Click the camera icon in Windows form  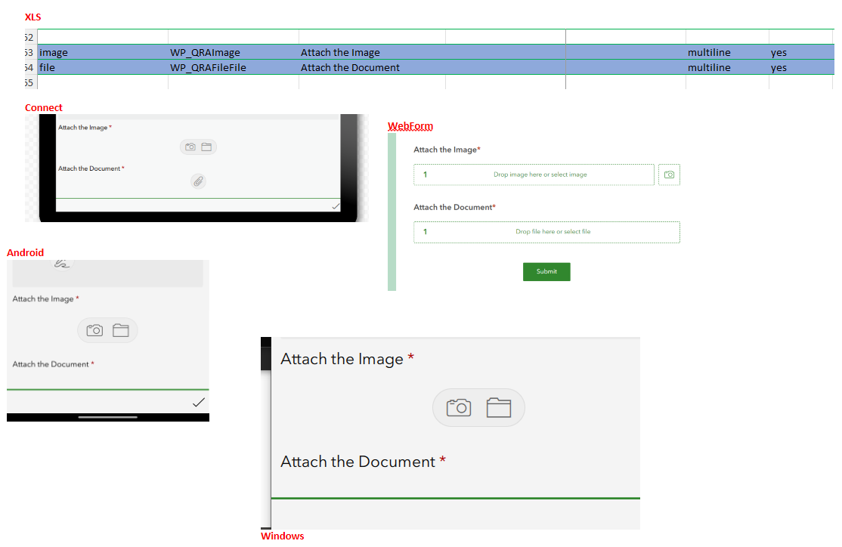459,407
